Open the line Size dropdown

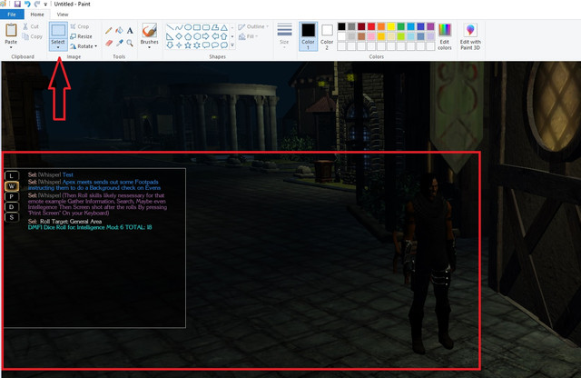[284, 36]
